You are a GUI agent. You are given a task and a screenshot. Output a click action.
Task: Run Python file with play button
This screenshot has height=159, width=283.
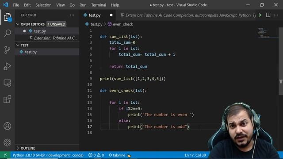tap(260, 15)
